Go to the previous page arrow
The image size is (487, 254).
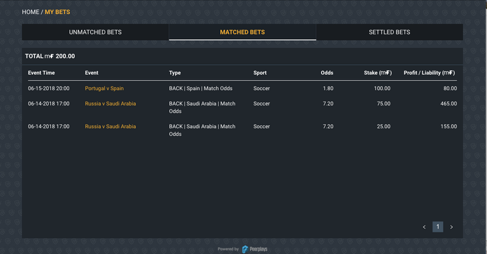point(424,227)
